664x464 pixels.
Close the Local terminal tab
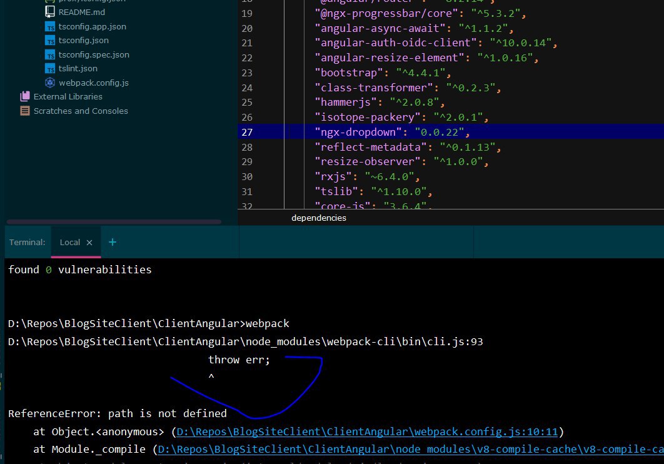[89, 243]
